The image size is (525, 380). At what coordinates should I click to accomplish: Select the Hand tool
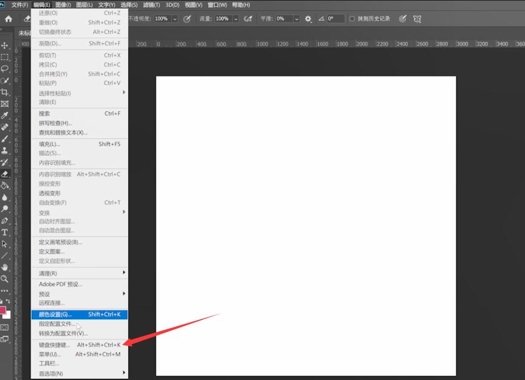point(4,267)
